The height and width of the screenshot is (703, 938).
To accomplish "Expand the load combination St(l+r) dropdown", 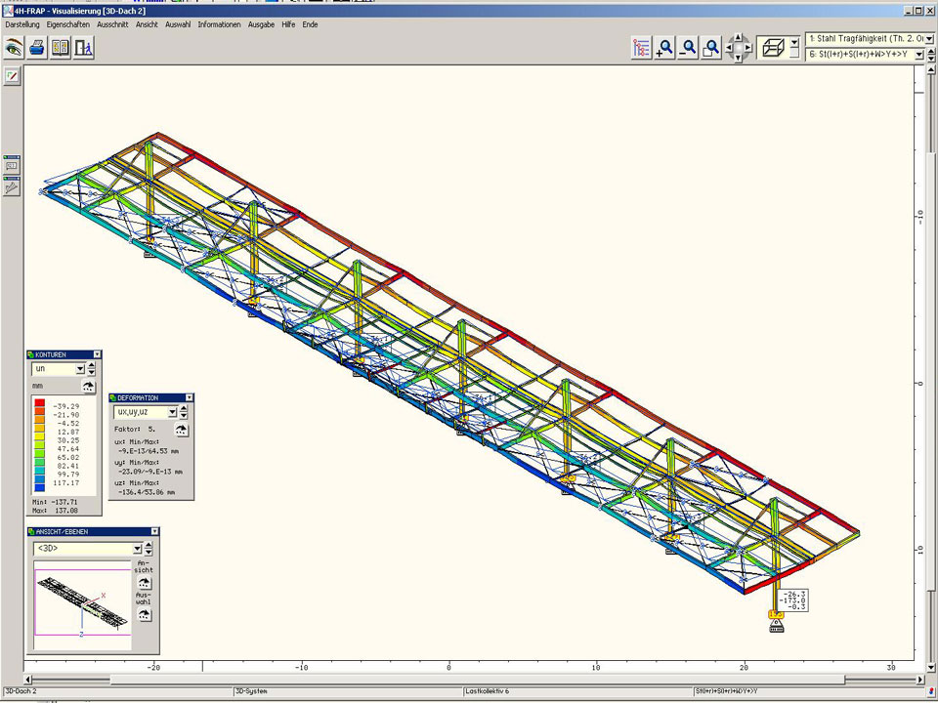I will [x=918, y=55].
